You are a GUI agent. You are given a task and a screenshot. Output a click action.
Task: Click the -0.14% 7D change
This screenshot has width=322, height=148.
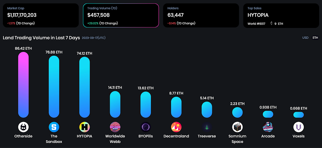click(172, 23)
